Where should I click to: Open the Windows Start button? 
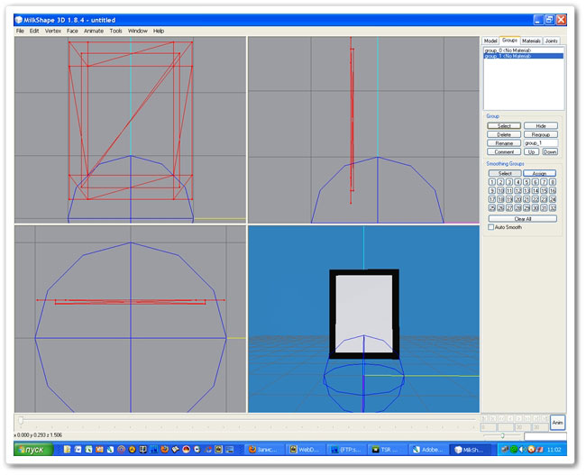[34, 449]
